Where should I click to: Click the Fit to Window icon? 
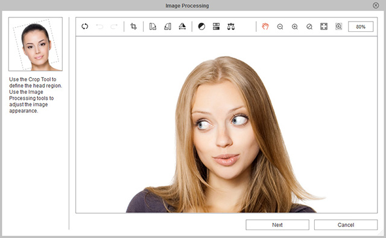324,26
